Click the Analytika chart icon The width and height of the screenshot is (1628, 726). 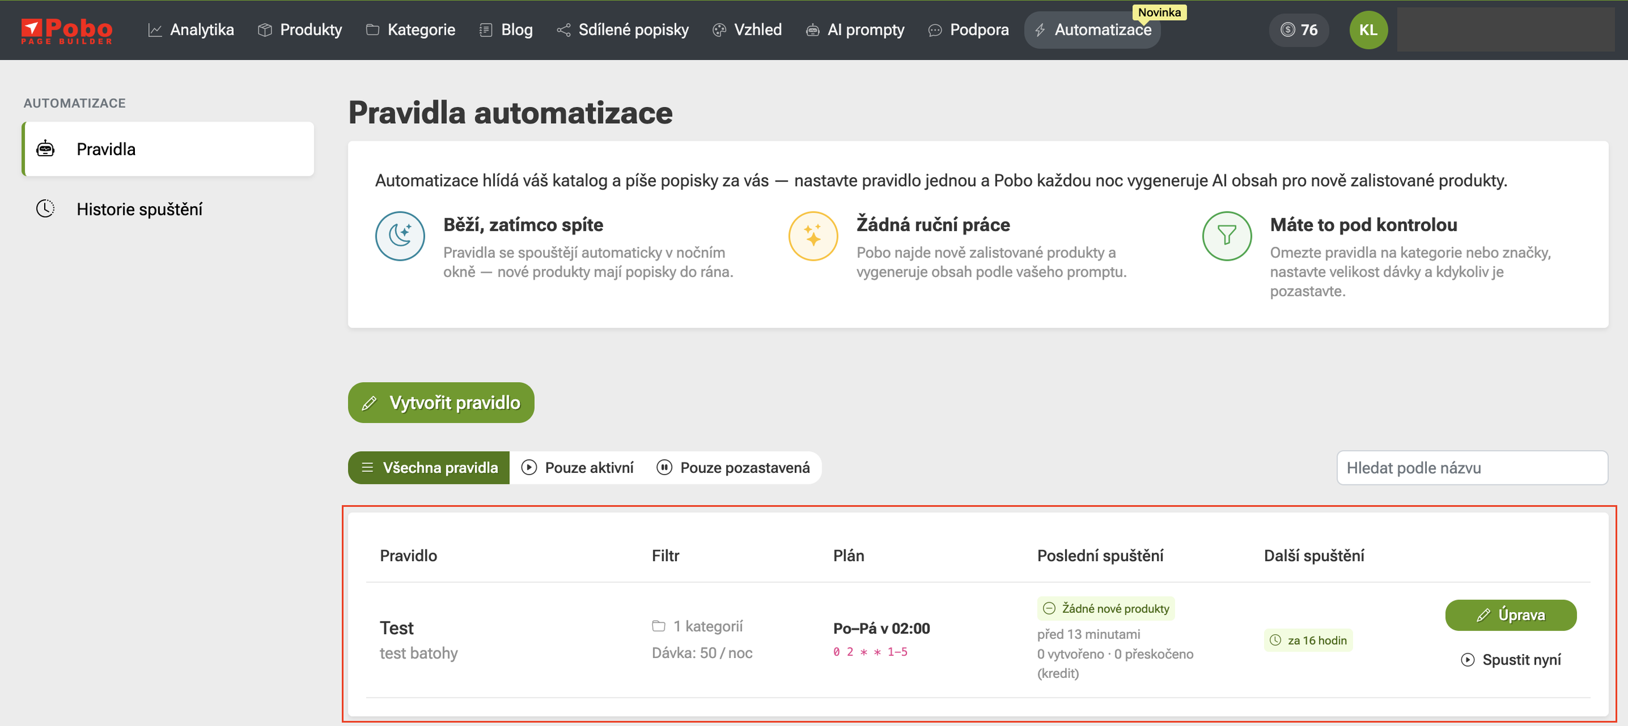[155, 30]
